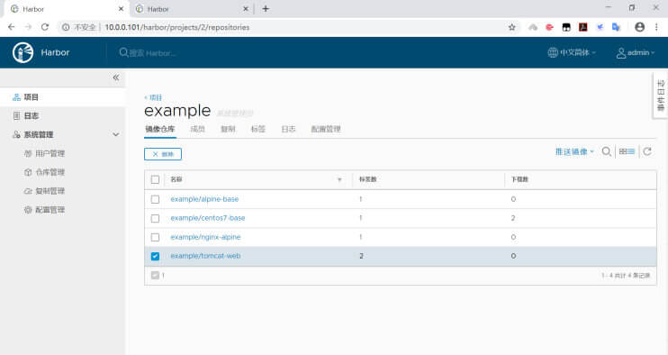Open the 推送镜像 dropdown
Viewport: 668px width, 355px height.
574,151
